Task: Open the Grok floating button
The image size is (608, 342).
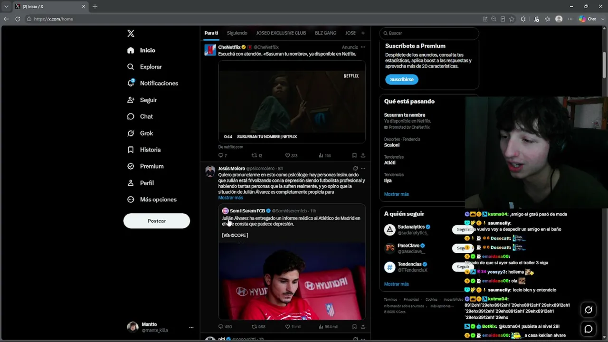Action: pyautogui.click(x=589, y=310)
